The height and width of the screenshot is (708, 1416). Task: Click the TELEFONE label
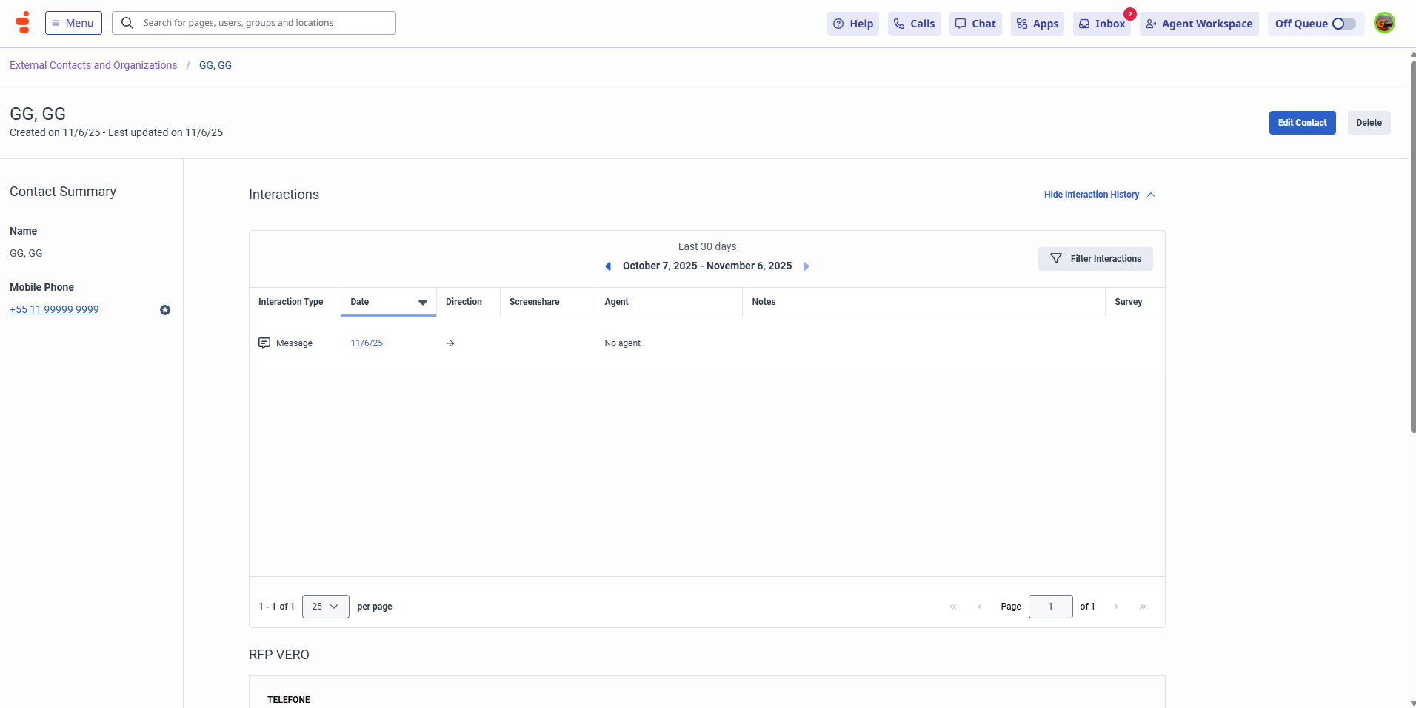(x=289, y=700)
